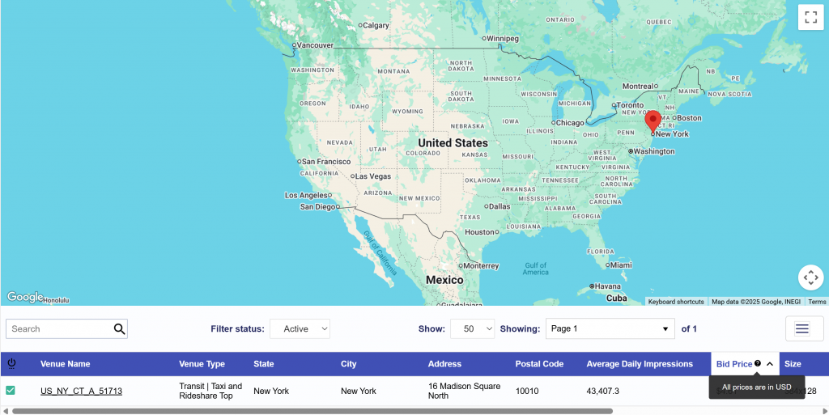Focus the Search input field
829x415 pixels.
(x=61, y=329)
